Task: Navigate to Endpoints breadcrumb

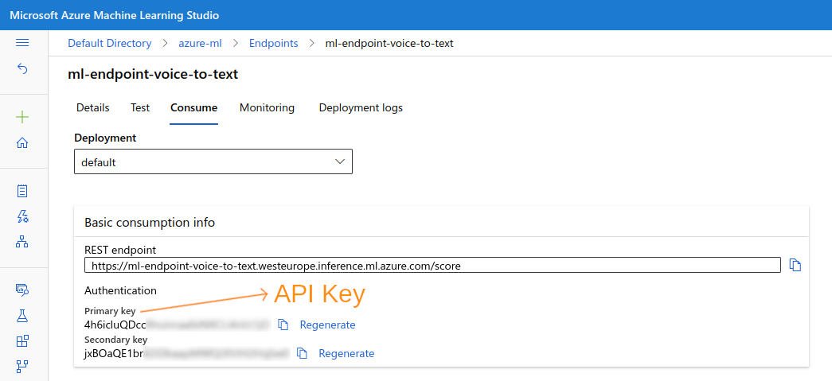Action: click(274, 44)
